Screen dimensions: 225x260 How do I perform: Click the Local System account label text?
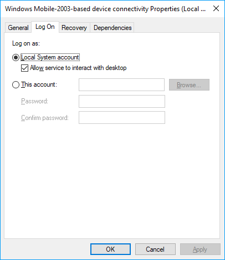click(x=50, y=57)
